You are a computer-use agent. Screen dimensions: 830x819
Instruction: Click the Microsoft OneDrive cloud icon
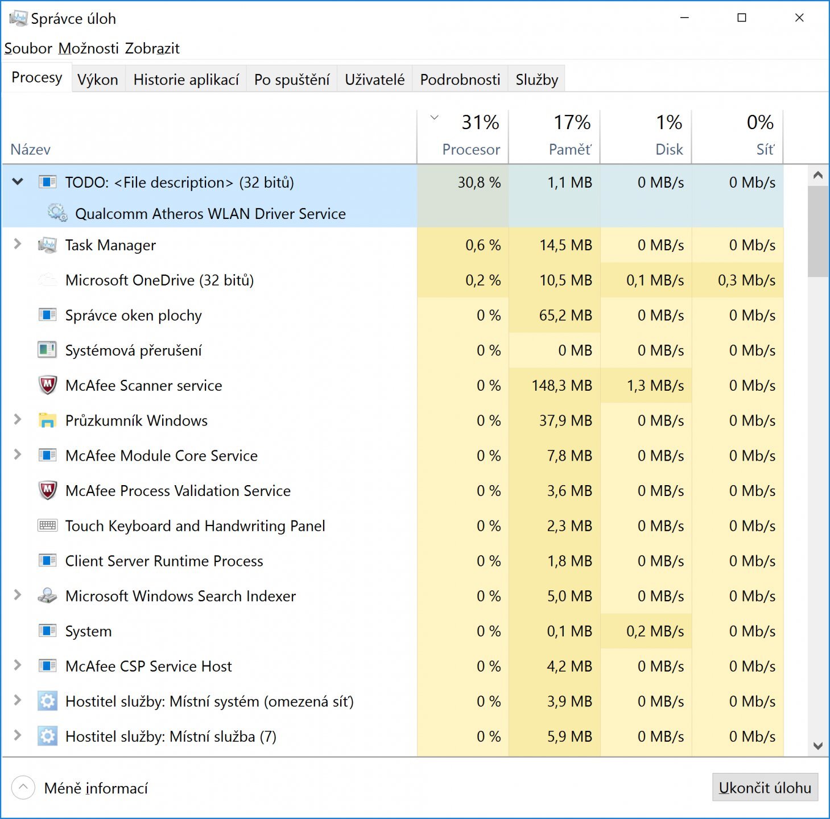coord(48,280)
